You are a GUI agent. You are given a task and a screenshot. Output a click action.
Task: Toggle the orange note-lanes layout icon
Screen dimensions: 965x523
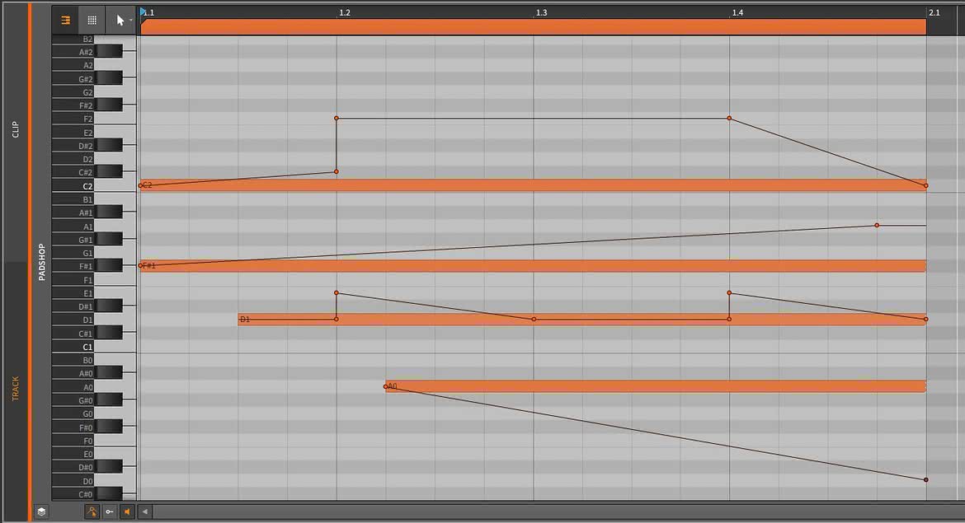[x=65, y=21]
